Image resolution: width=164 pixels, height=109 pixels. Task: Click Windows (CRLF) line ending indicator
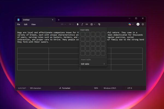(x=110, y=88)
